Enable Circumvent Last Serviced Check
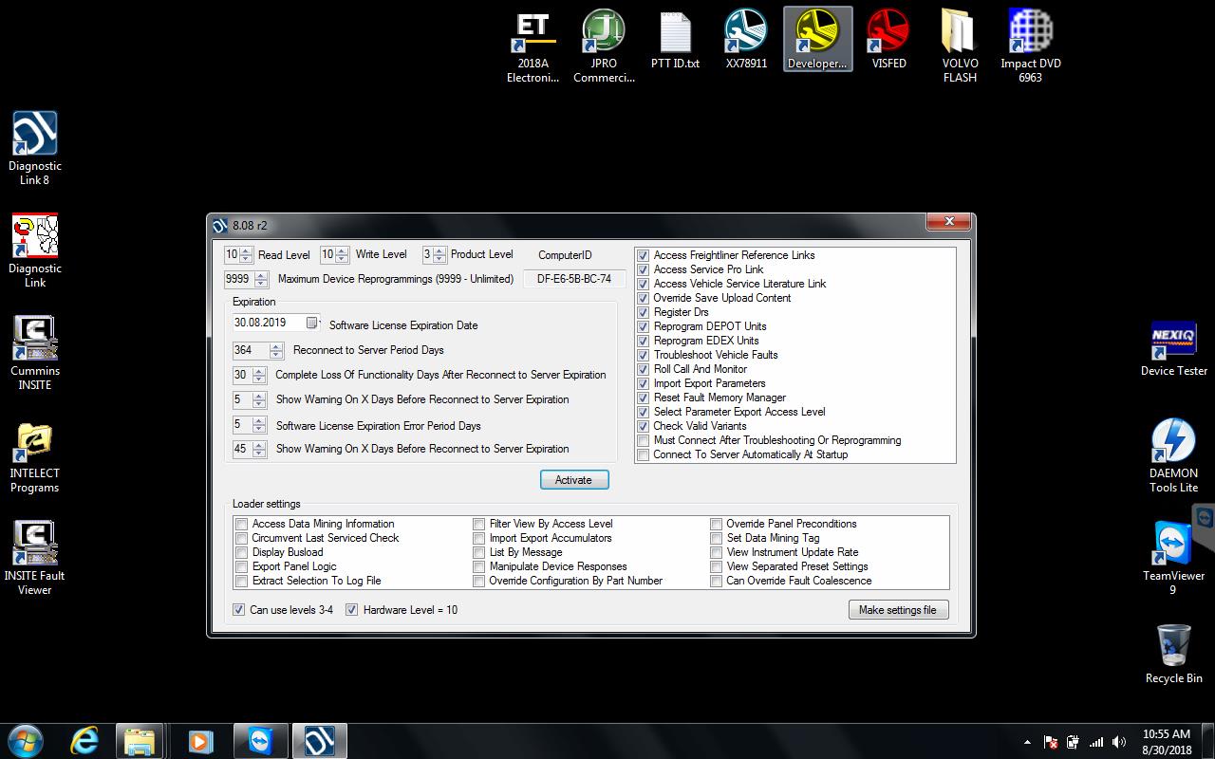This screenshot has width=1215, height=759. [x=242, y=538]
